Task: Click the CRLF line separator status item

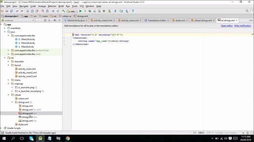Action: click(201, 133)
